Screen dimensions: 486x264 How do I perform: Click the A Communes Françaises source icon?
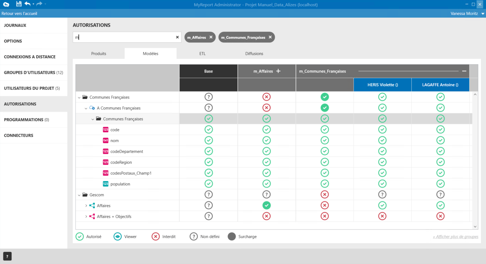pos(92,108)
